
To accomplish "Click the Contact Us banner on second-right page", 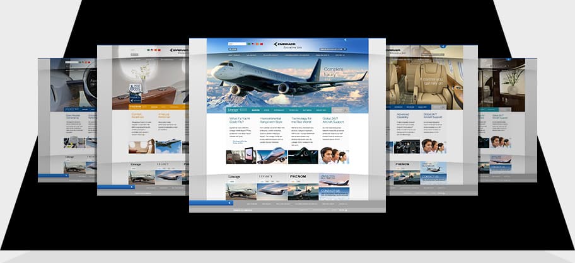I will [x=434, y=179].
